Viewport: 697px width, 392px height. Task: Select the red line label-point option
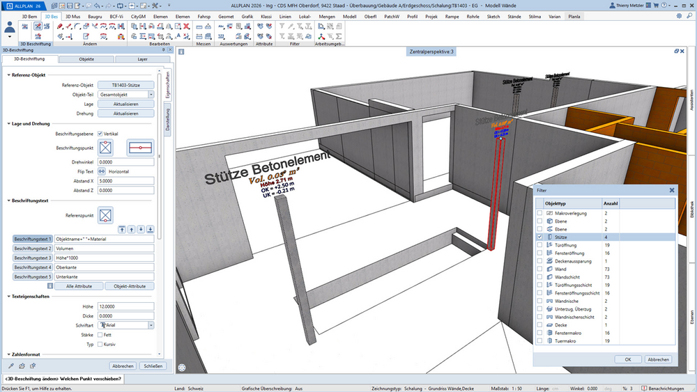tap(141, 148)
